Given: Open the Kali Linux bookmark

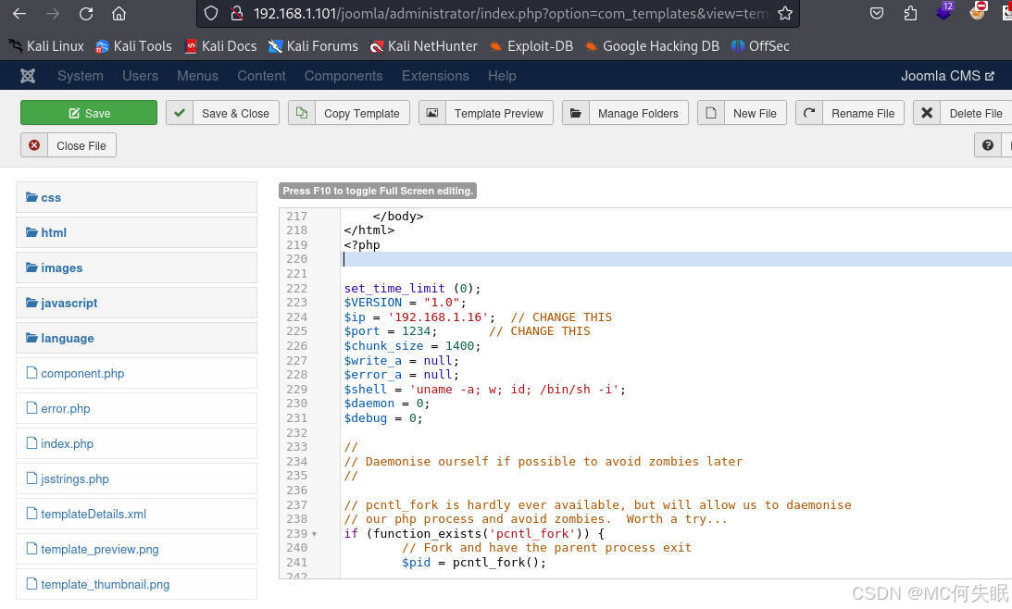Looking at the screenshot, I should click(46, 45).
